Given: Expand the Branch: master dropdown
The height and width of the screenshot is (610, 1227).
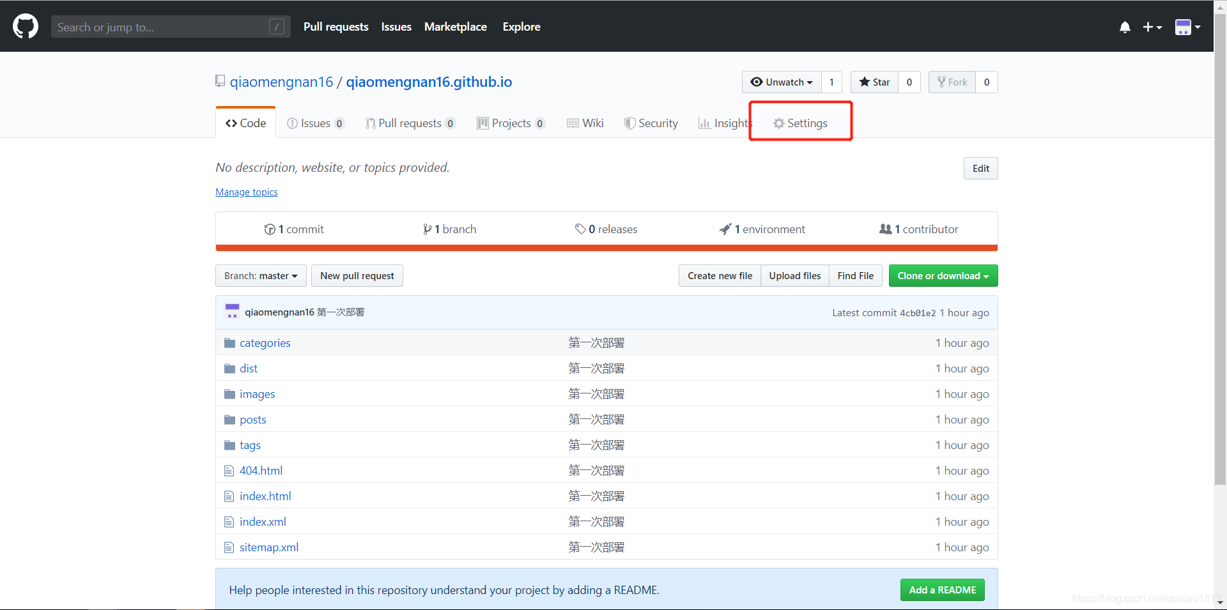Looking at the screenshot, I should [261, 276].
